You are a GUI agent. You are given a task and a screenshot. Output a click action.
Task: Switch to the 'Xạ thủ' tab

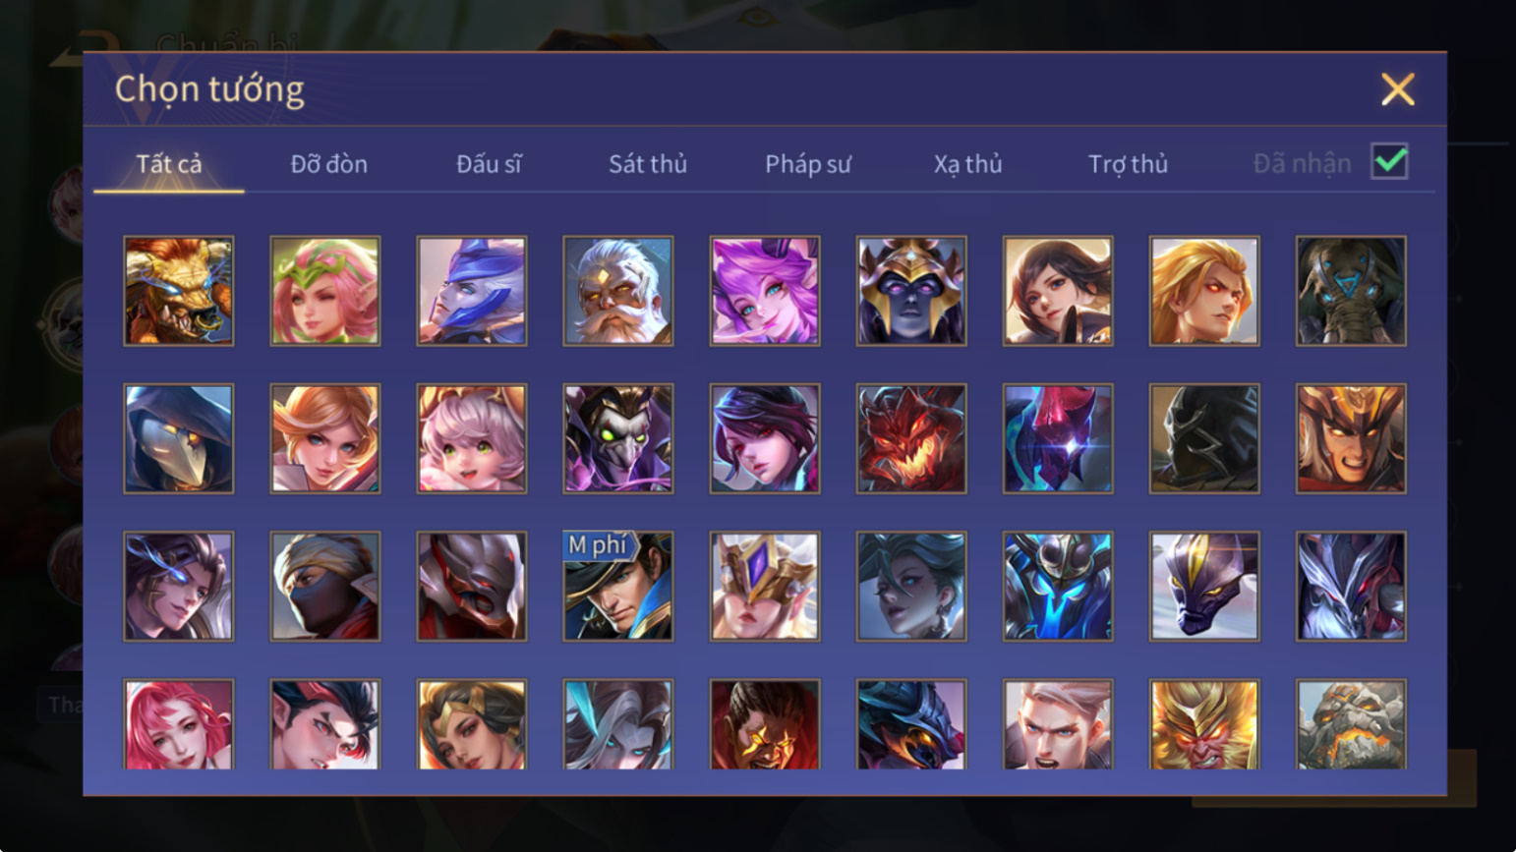coord(968,164)
